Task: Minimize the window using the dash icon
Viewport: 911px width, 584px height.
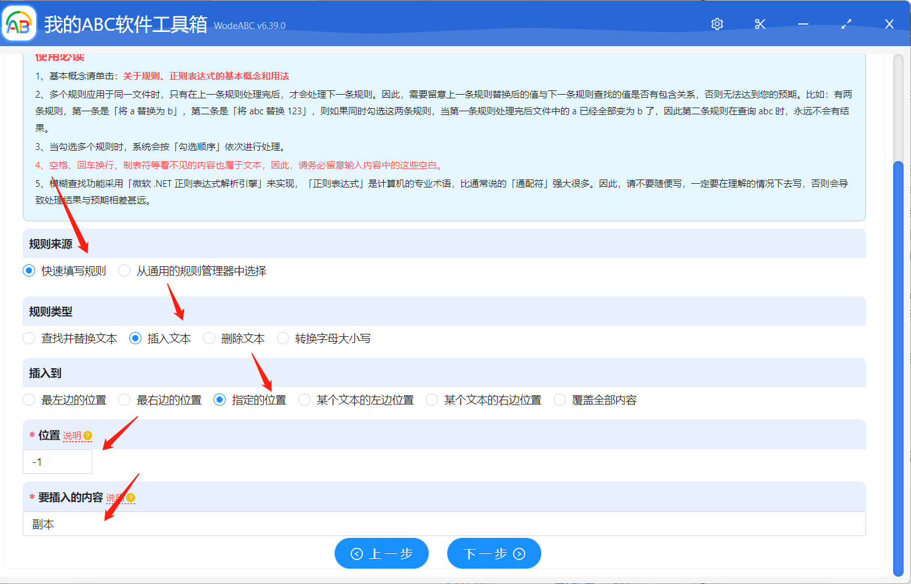Action: pos(803,24)
